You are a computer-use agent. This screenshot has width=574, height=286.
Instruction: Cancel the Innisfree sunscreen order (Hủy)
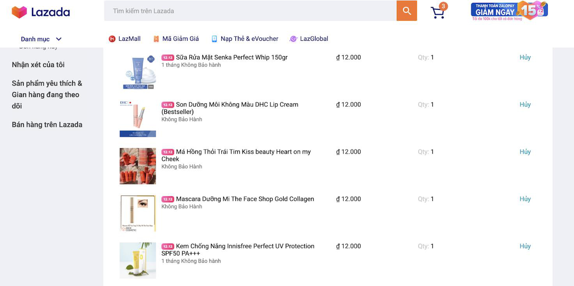pyautogui.click(x=525, y=246)
